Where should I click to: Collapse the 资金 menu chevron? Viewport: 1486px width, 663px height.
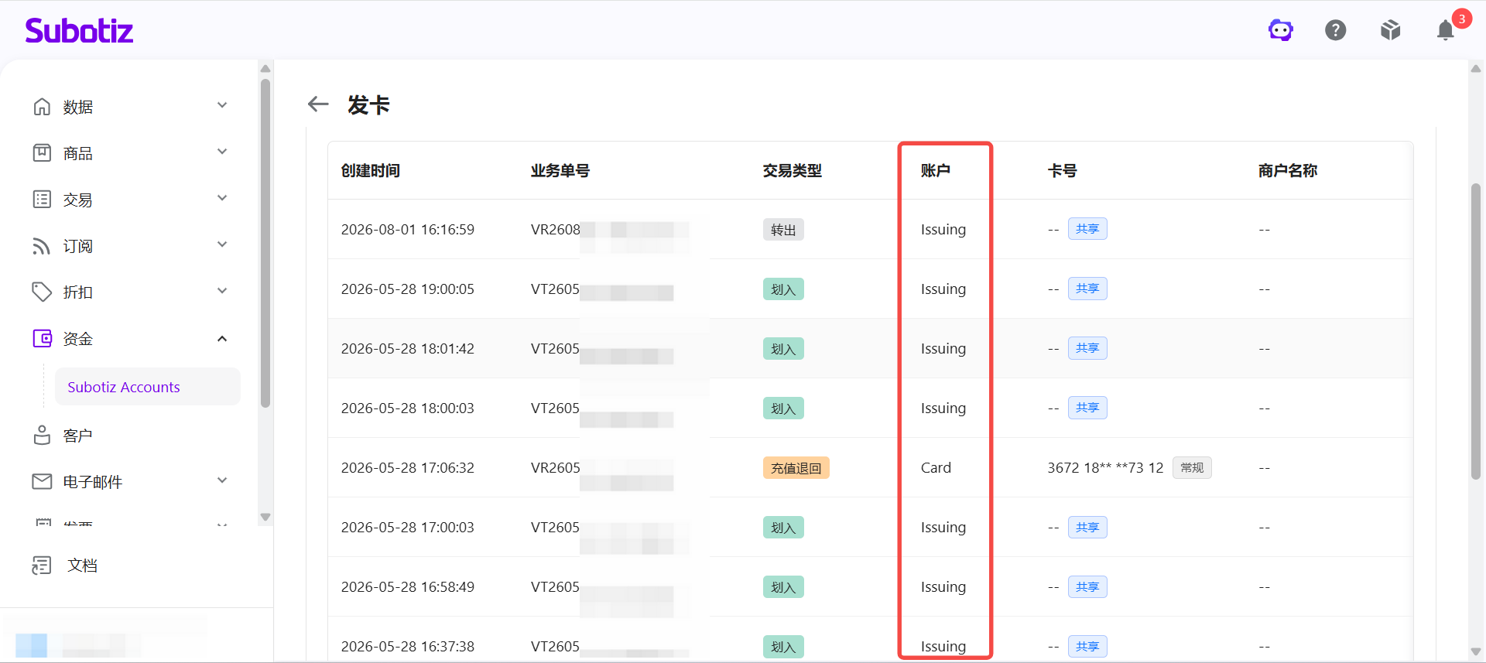pos(222,338)
